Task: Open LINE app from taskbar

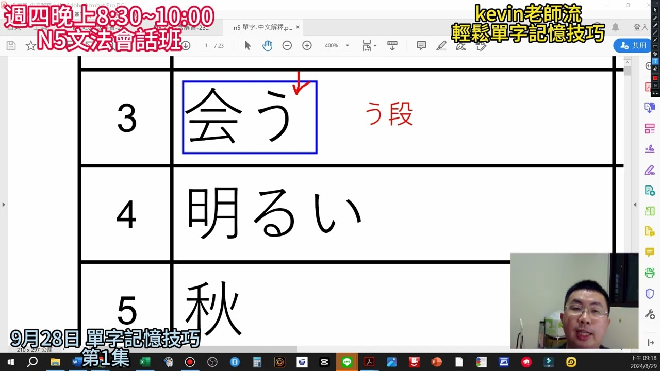Action: click(347, 362)
